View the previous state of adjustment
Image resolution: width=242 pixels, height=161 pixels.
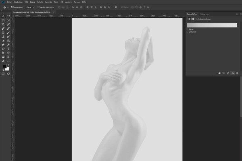[x=223, y=73]
